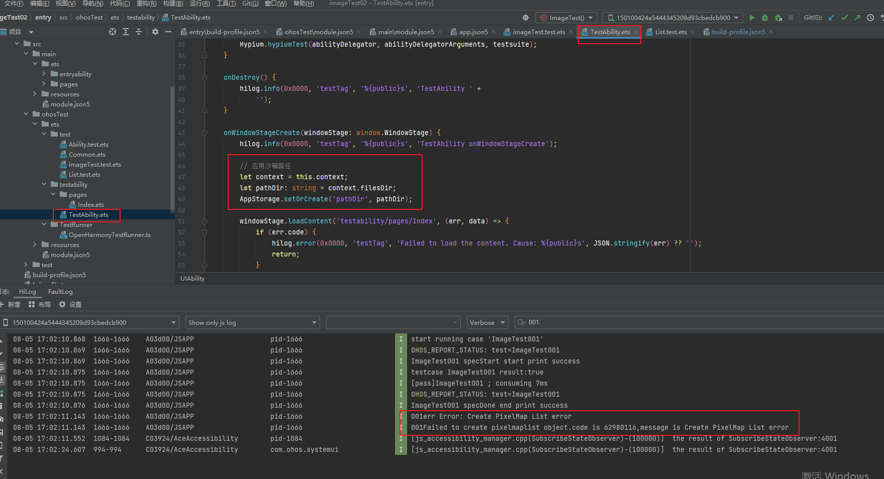Collapse the main folder in the project tree
Image resolution: width=884 pixels, height=479 pixels.
coord(26,54)
